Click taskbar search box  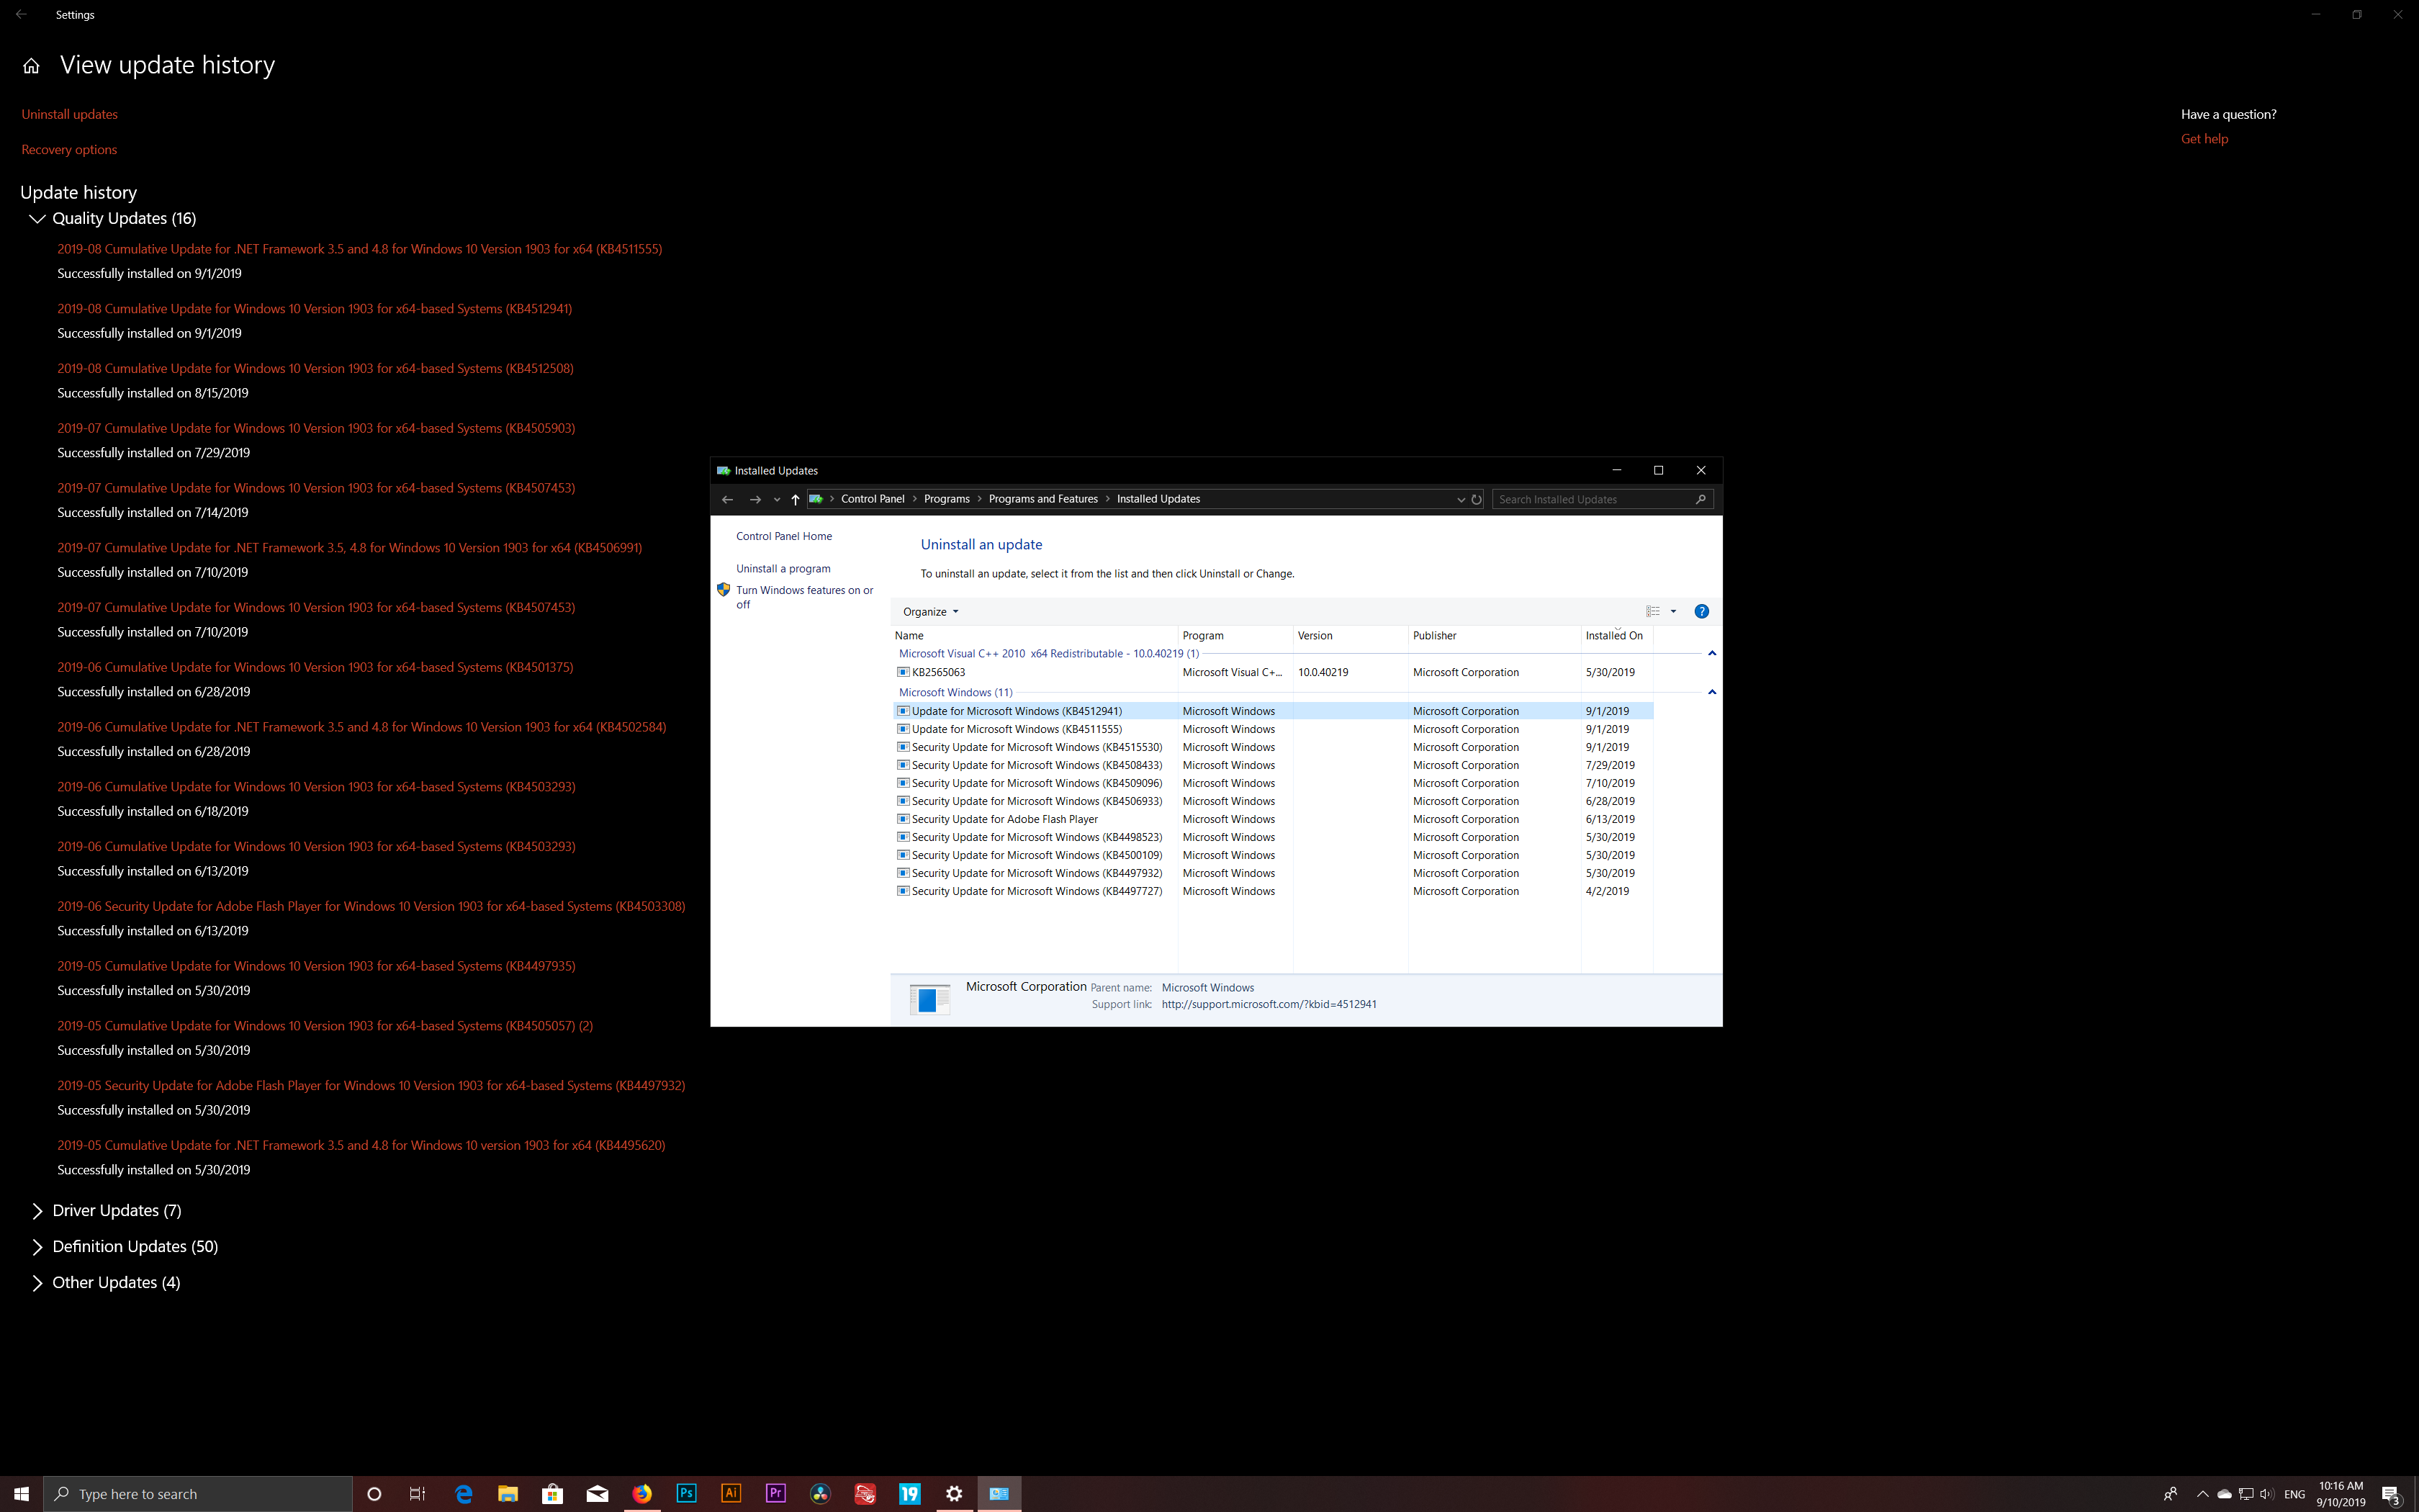198,1494
